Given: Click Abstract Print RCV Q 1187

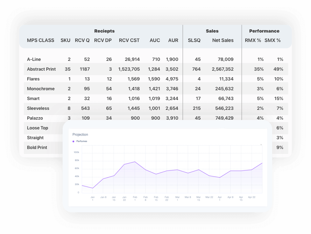Looking at the screenshot, I should point(85,69).
